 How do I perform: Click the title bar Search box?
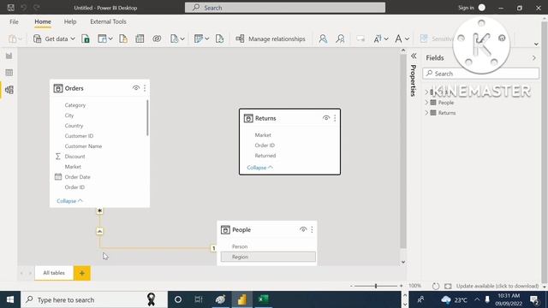click(285, 8)
